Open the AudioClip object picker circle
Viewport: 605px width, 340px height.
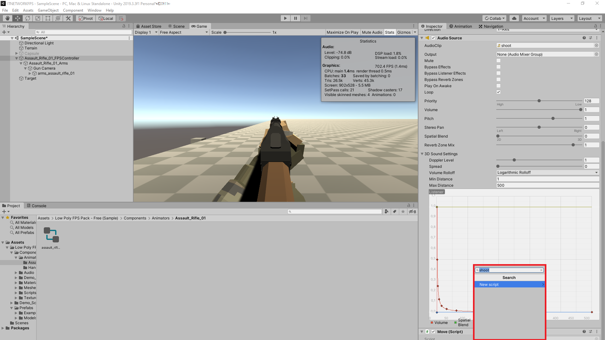pyautogui.click(x=596, y=45)
